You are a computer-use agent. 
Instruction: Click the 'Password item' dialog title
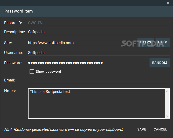coord(18,11)
